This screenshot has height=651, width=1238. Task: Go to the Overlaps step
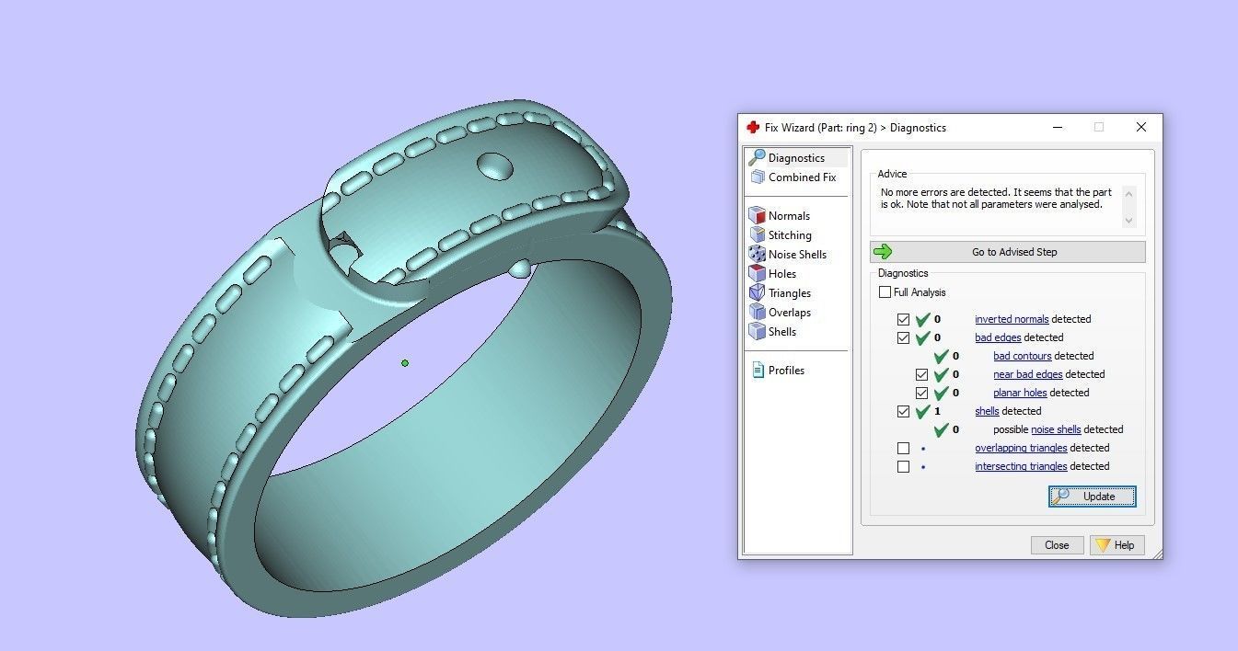790,313
